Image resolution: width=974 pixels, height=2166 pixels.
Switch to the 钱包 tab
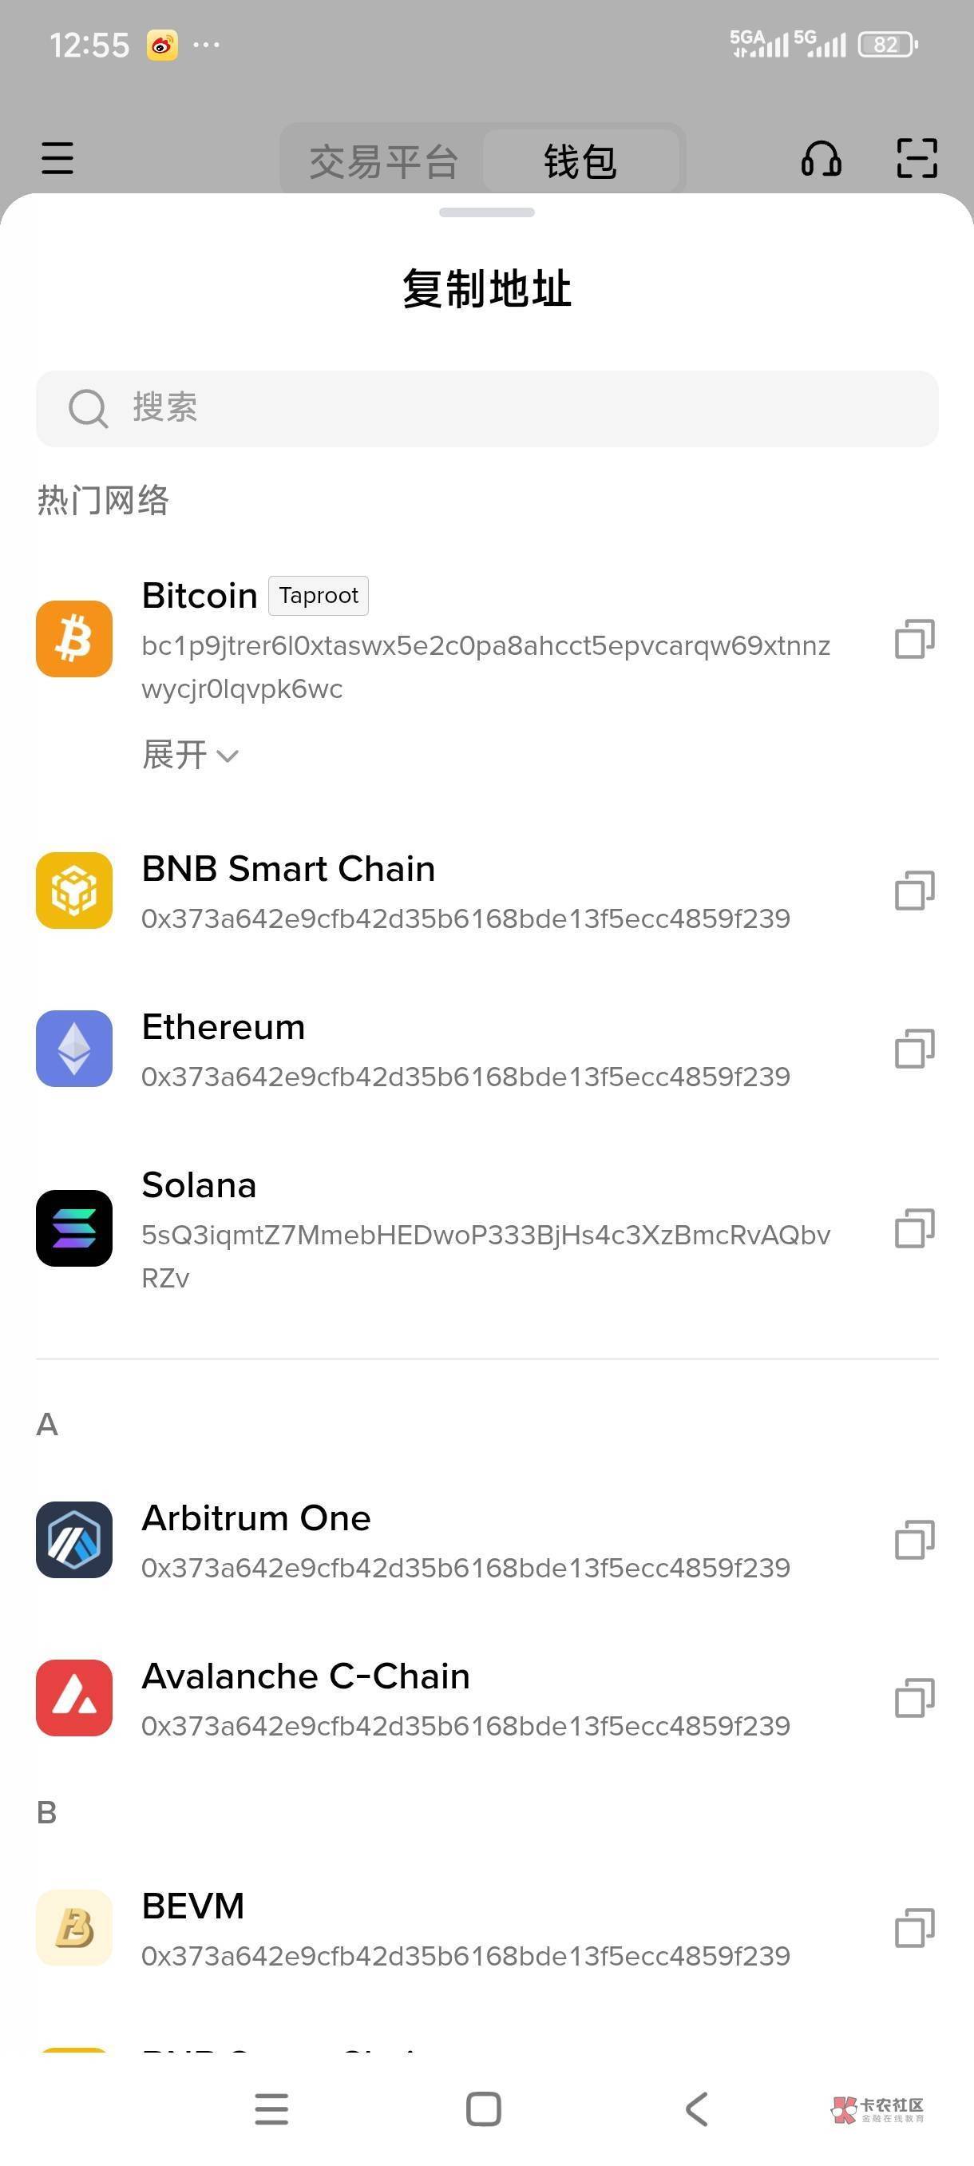click(580, 161)
